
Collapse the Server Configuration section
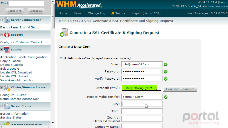(x=2, y=20)
